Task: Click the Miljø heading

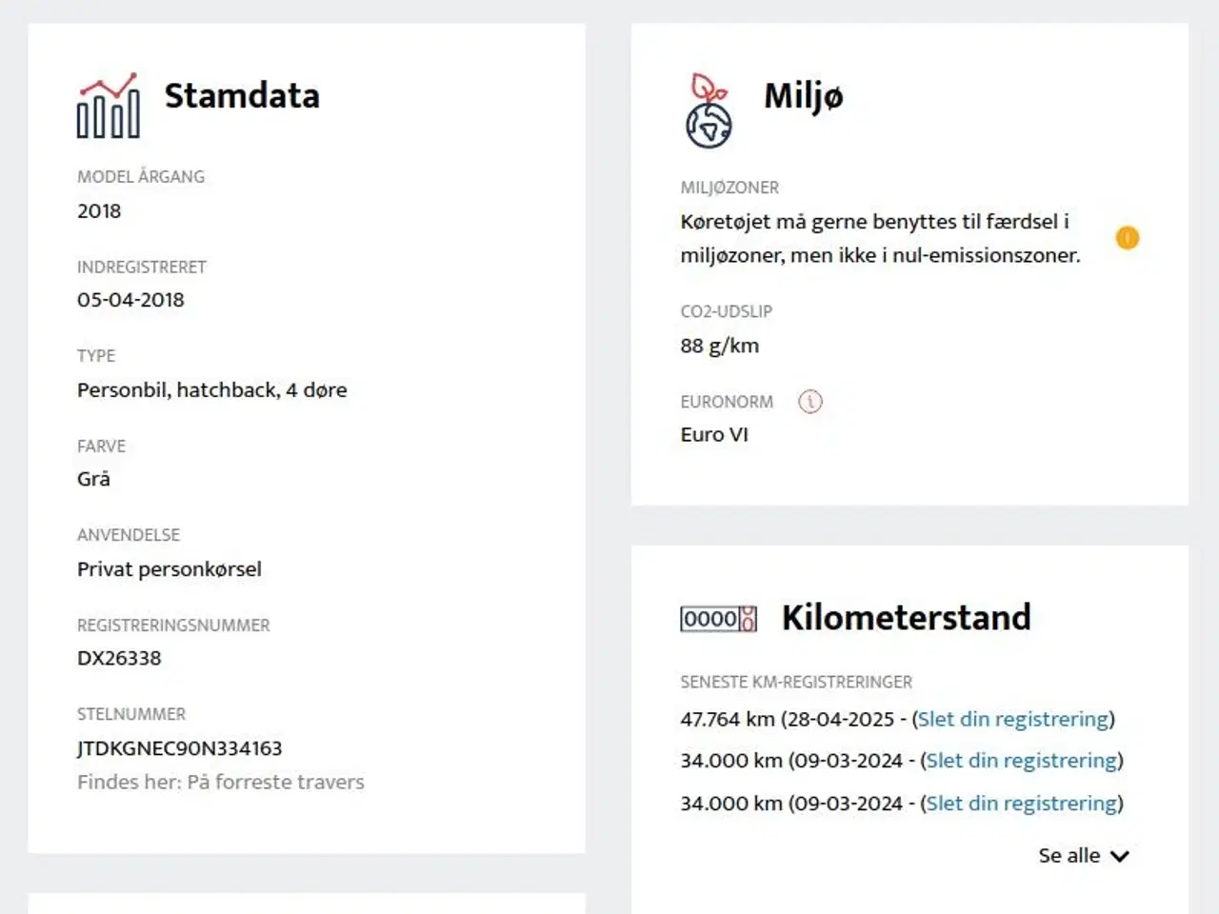Action: click(803, 96)
